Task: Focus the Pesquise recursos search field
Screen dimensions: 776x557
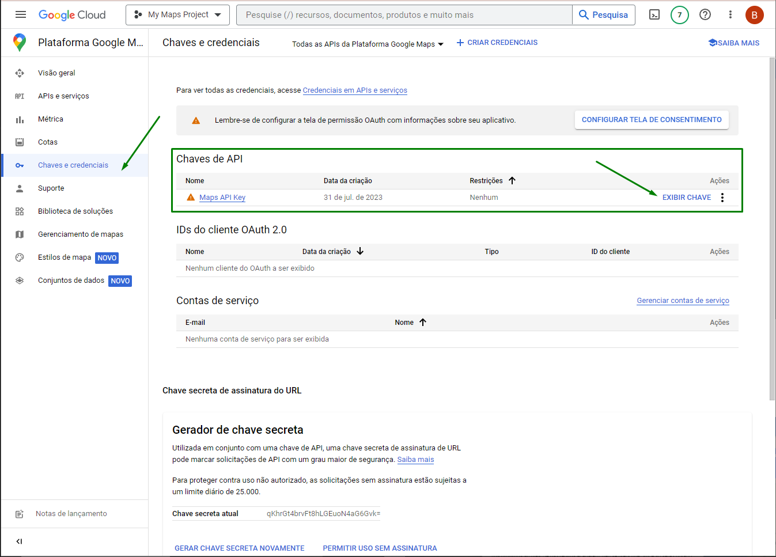Action: click(404, 15)
